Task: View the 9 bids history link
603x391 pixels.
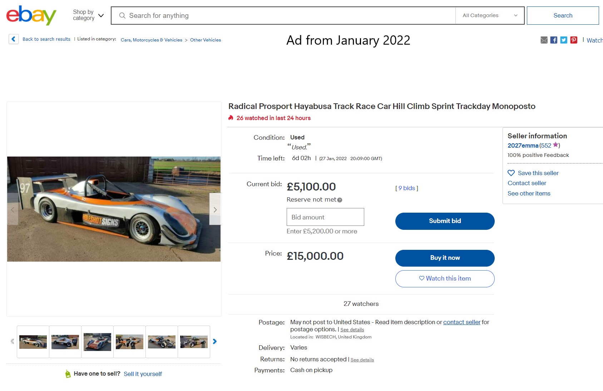Action: (x=407, y=188)
